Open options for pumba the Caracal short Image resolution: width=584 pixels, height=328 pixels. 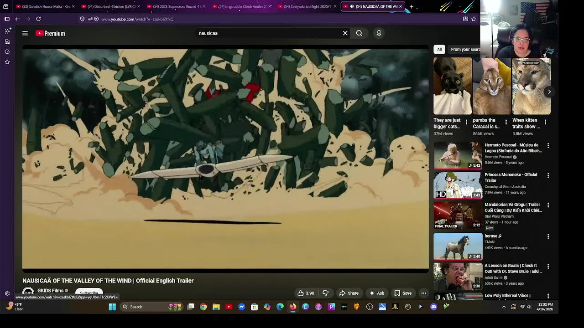click(x=506, y=122)
